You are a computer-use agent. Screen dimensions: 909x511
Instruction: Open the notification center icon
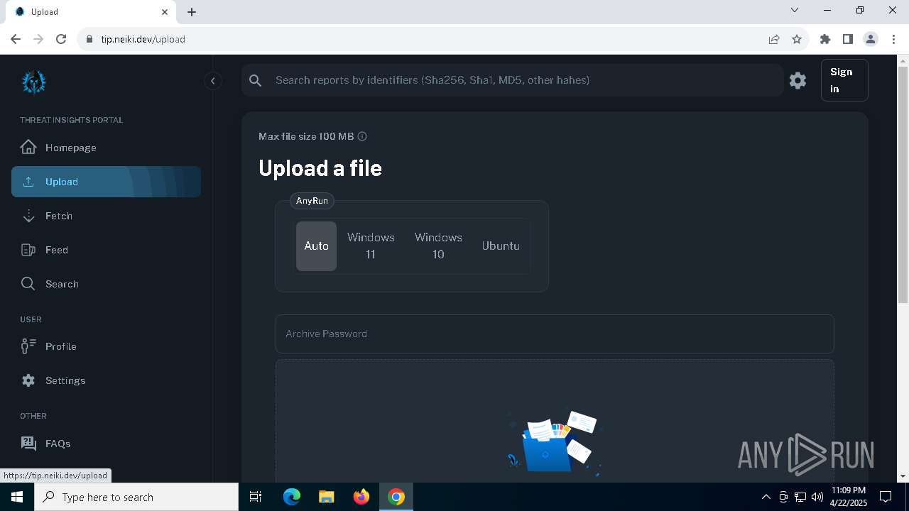886,497
